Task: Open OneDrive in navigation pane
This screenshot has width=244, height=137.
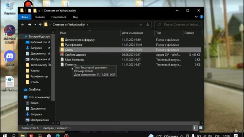Action: click(34, 90)
